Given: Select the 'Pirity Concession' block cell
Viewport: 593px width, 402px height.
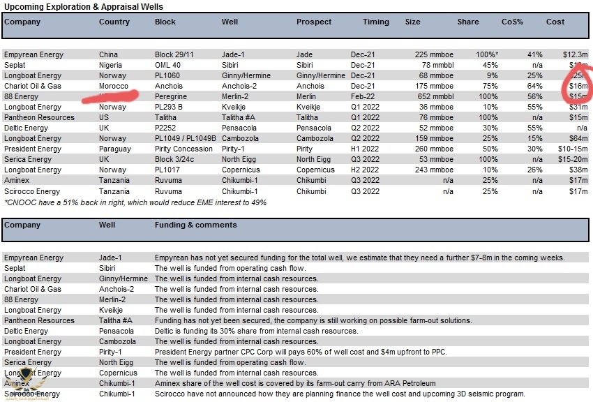Looking at the screenshot, I should pyautogui.click(x=183, y=149).
